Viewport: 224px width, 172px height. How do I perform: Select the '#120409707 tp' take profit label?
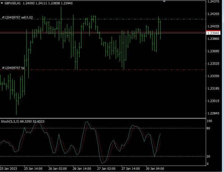tap(13, 68)
